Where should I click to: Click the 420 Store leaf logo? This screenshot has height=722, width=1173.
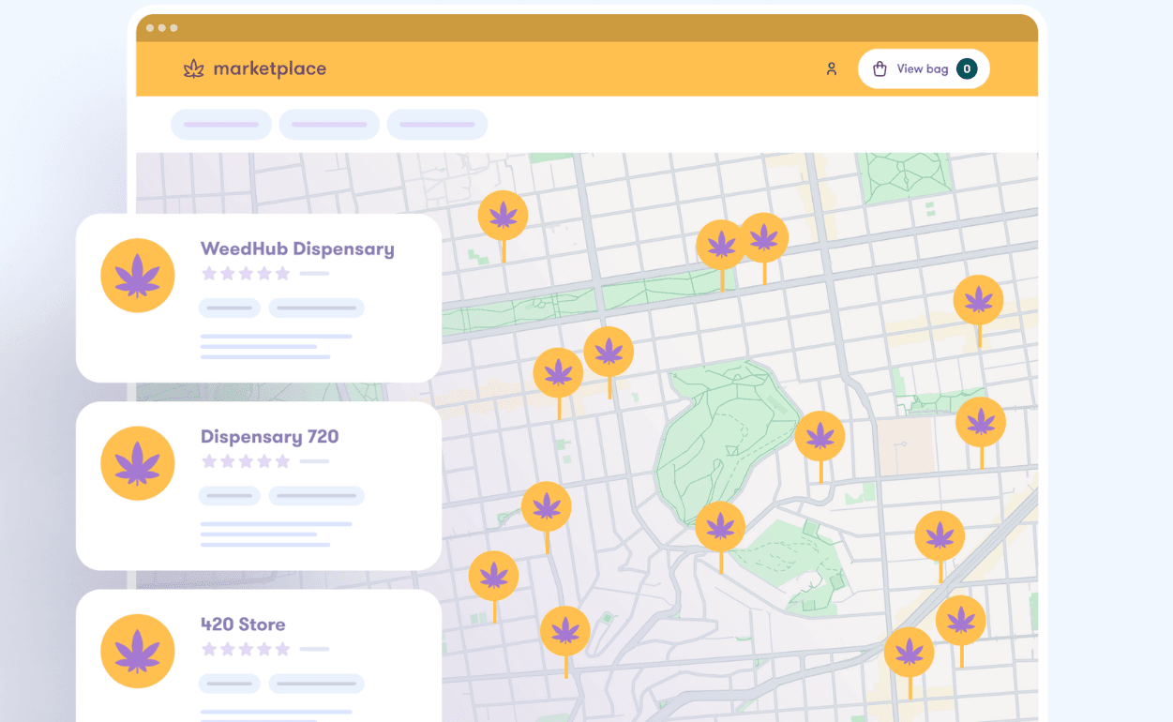pyautogui.click(x=138, y=651)
